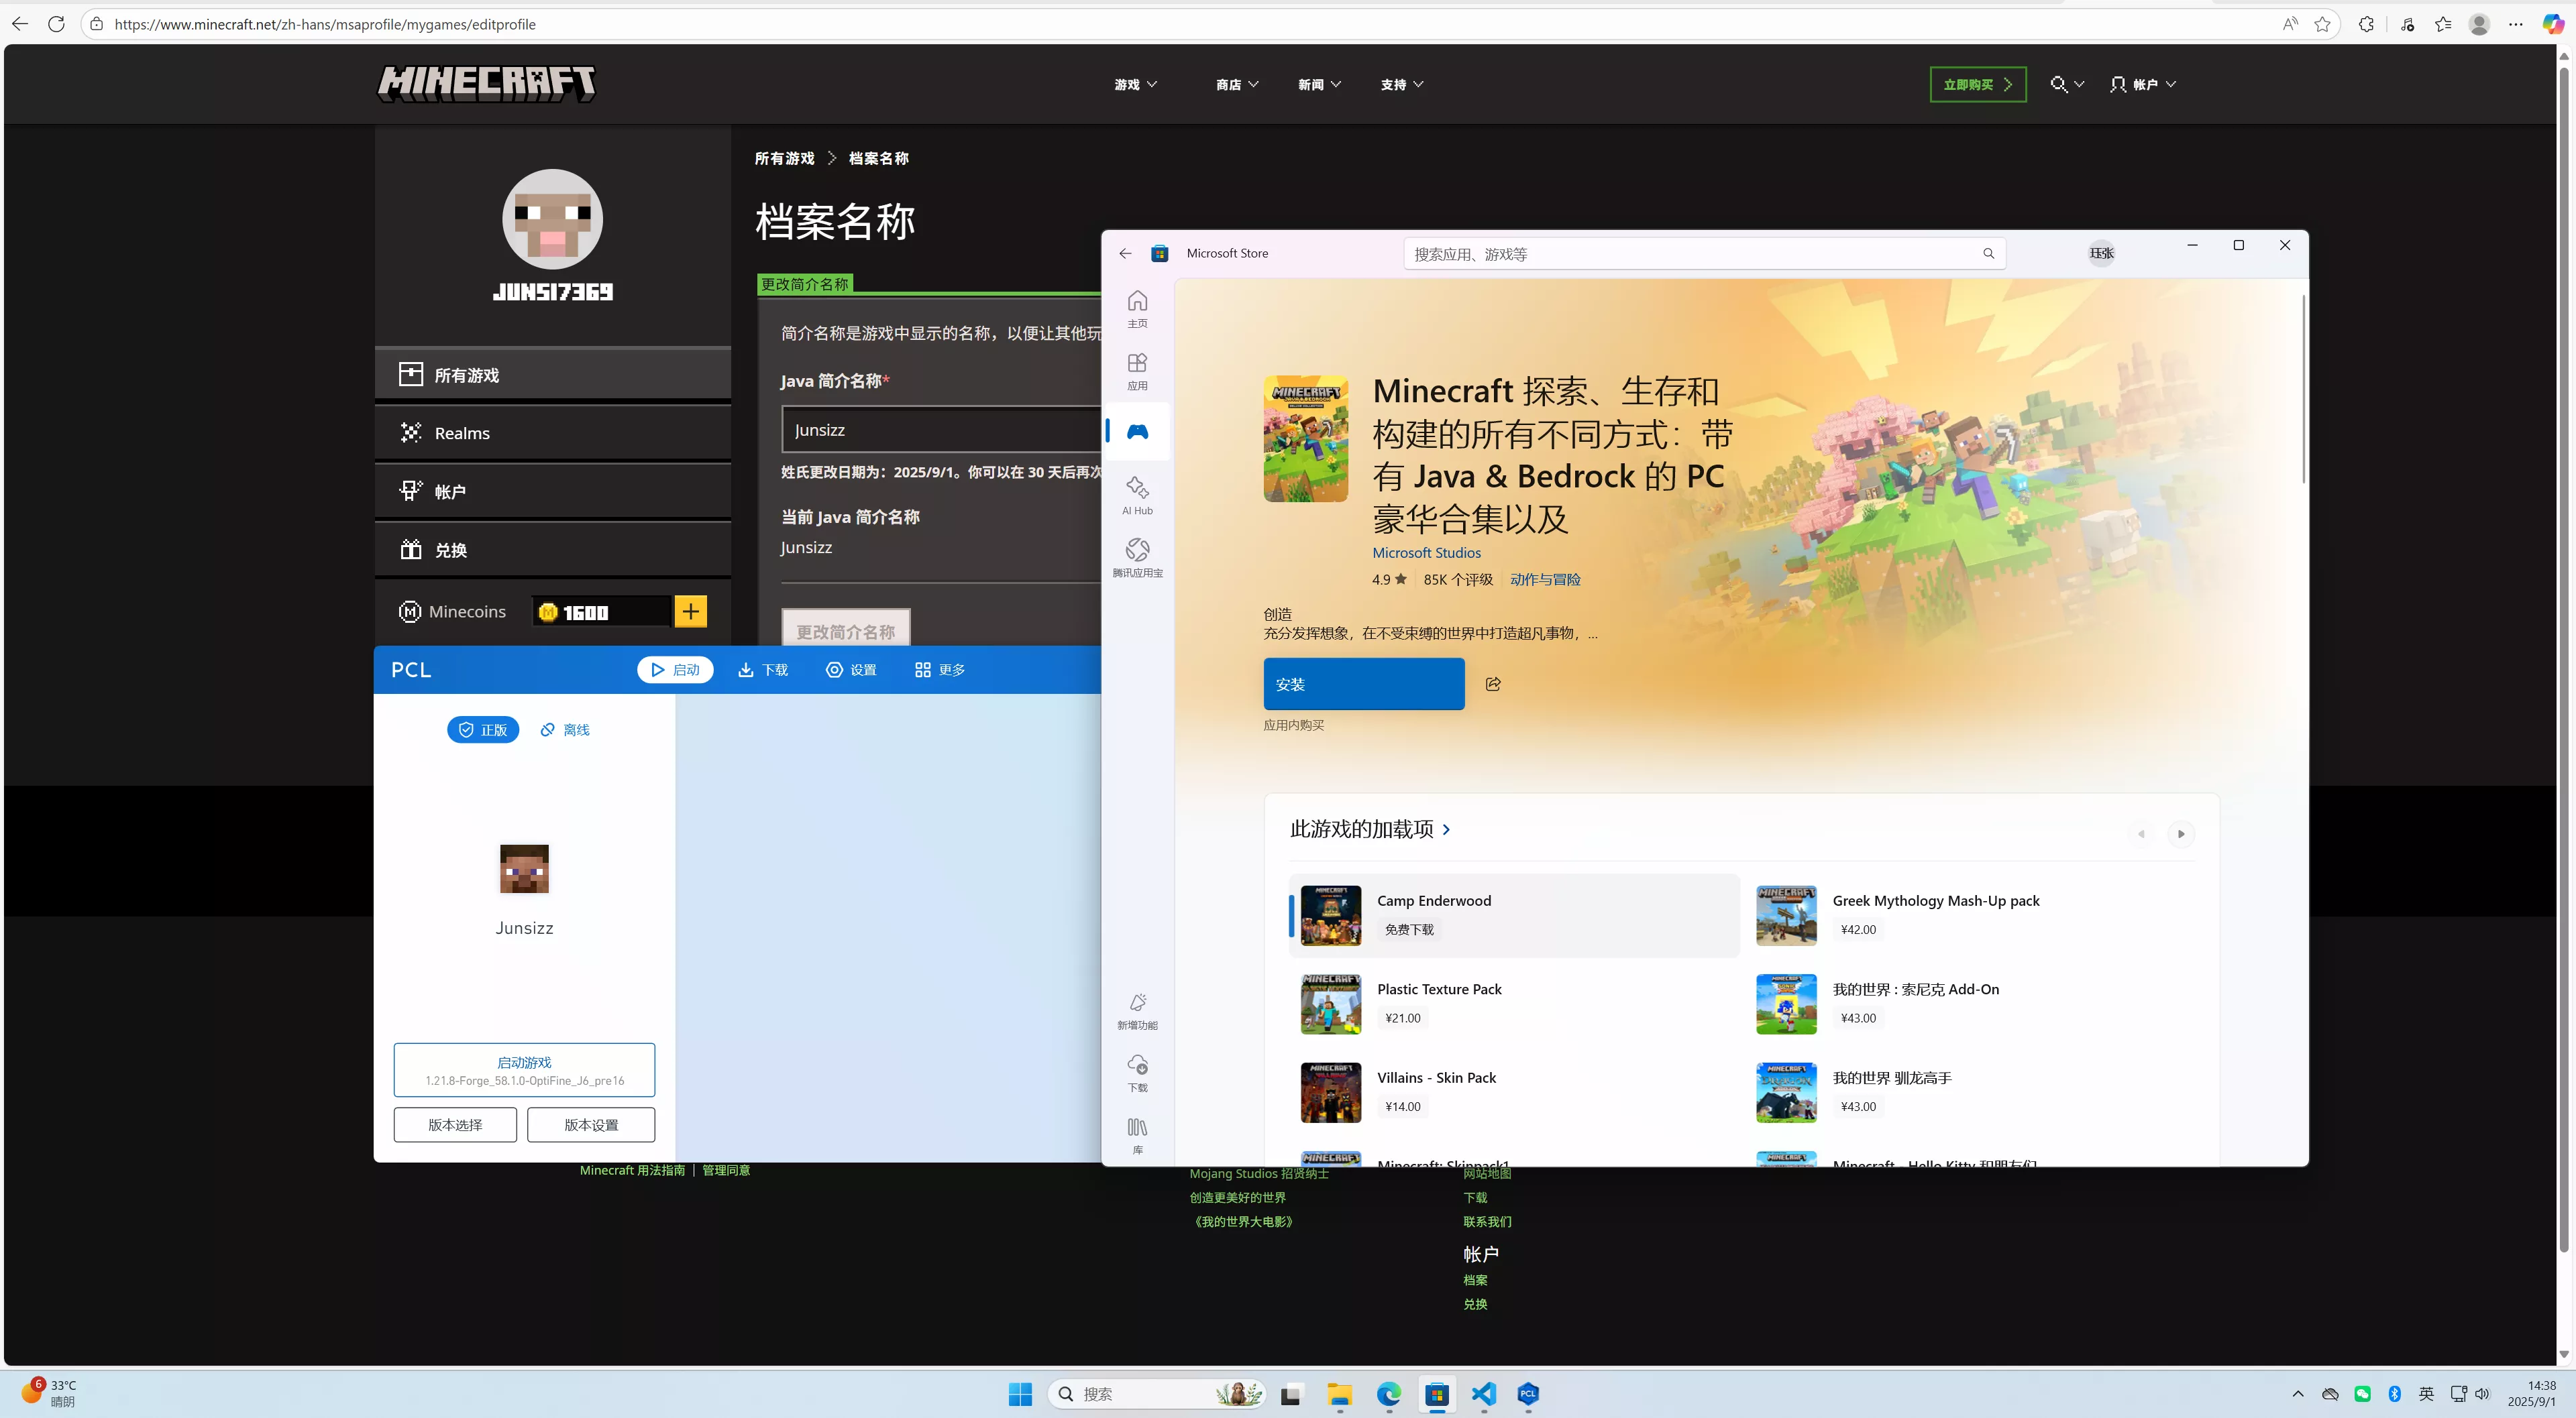Open Visual Studio Code from taskbar
This screenshot has height=1418, width=2576.
[1484, 1394]
